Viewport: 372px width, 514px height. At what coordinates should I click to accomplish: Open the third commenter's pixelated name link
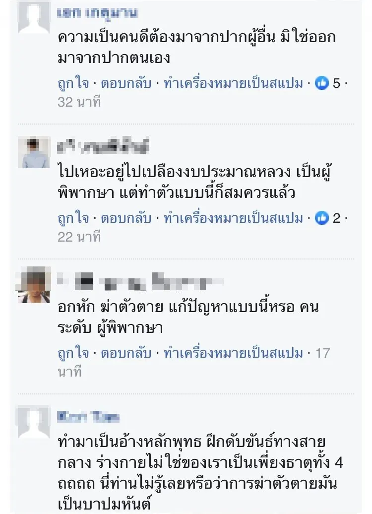140,282
